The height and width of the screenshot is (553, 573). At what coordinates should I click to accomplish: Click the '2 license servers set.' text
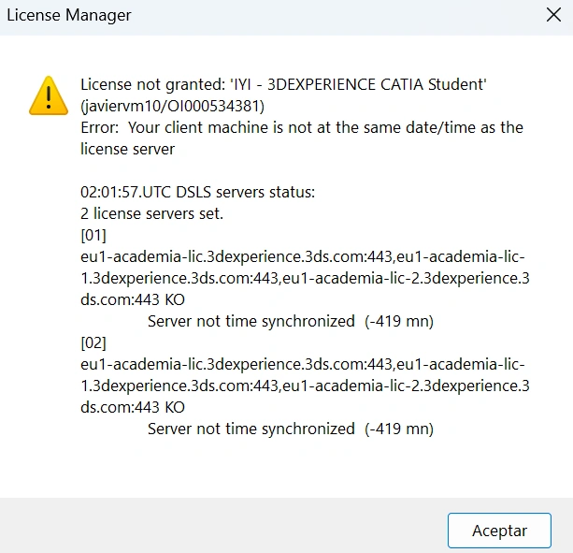(x=152, y=213)
